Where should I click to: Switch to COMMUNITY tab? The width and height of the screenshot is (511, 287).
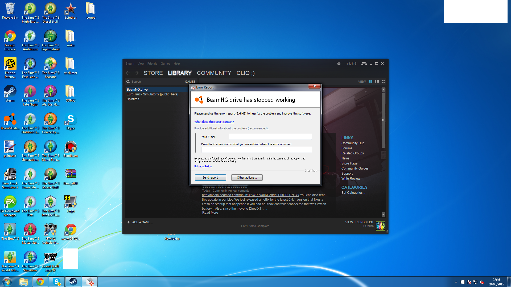point(214,73)
